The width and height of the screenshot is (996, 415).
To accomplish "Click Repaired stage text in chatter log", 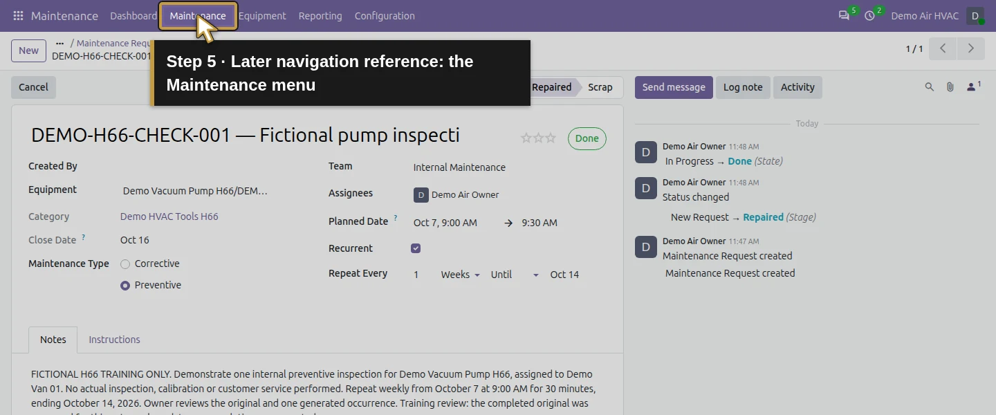I will 764,217.
